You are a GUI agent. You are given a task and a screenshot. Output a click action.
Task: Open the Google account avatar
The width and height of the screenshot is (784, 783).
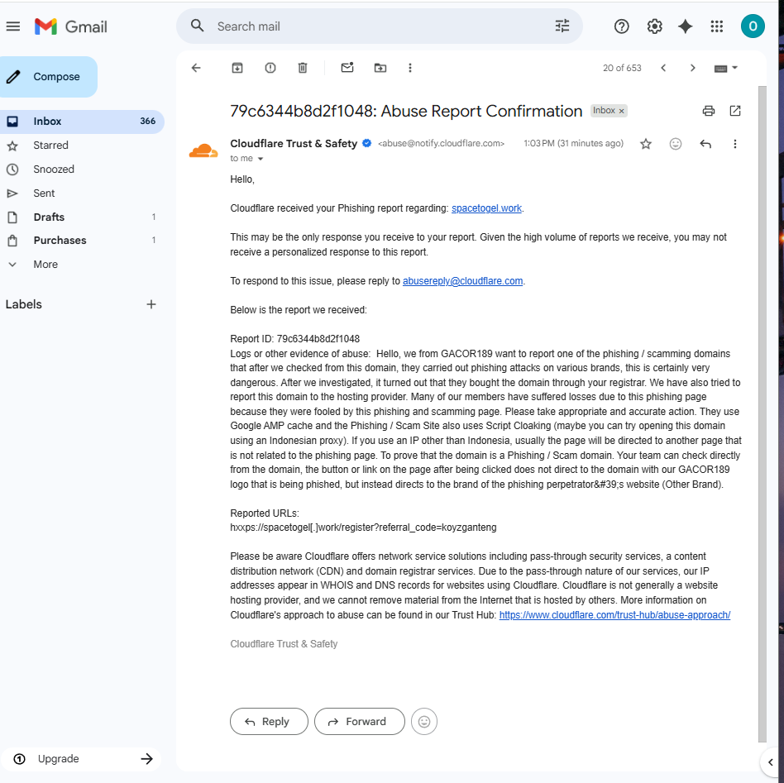(x=753, y=26)
